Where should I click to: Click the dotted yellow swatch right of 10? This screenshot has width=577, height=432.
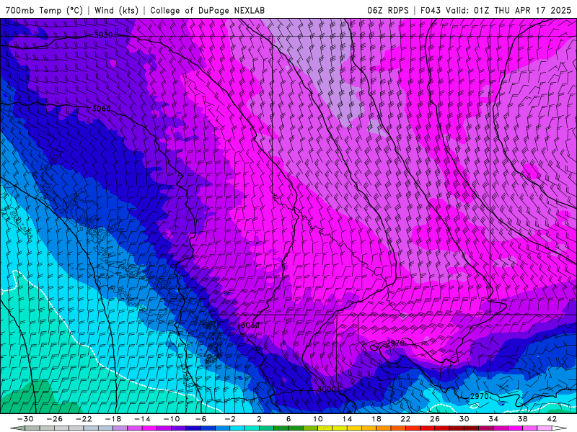[x=325, y=428]
